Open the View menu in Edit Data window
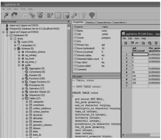This screenshot has width=161, height=140. coord(137,38)
